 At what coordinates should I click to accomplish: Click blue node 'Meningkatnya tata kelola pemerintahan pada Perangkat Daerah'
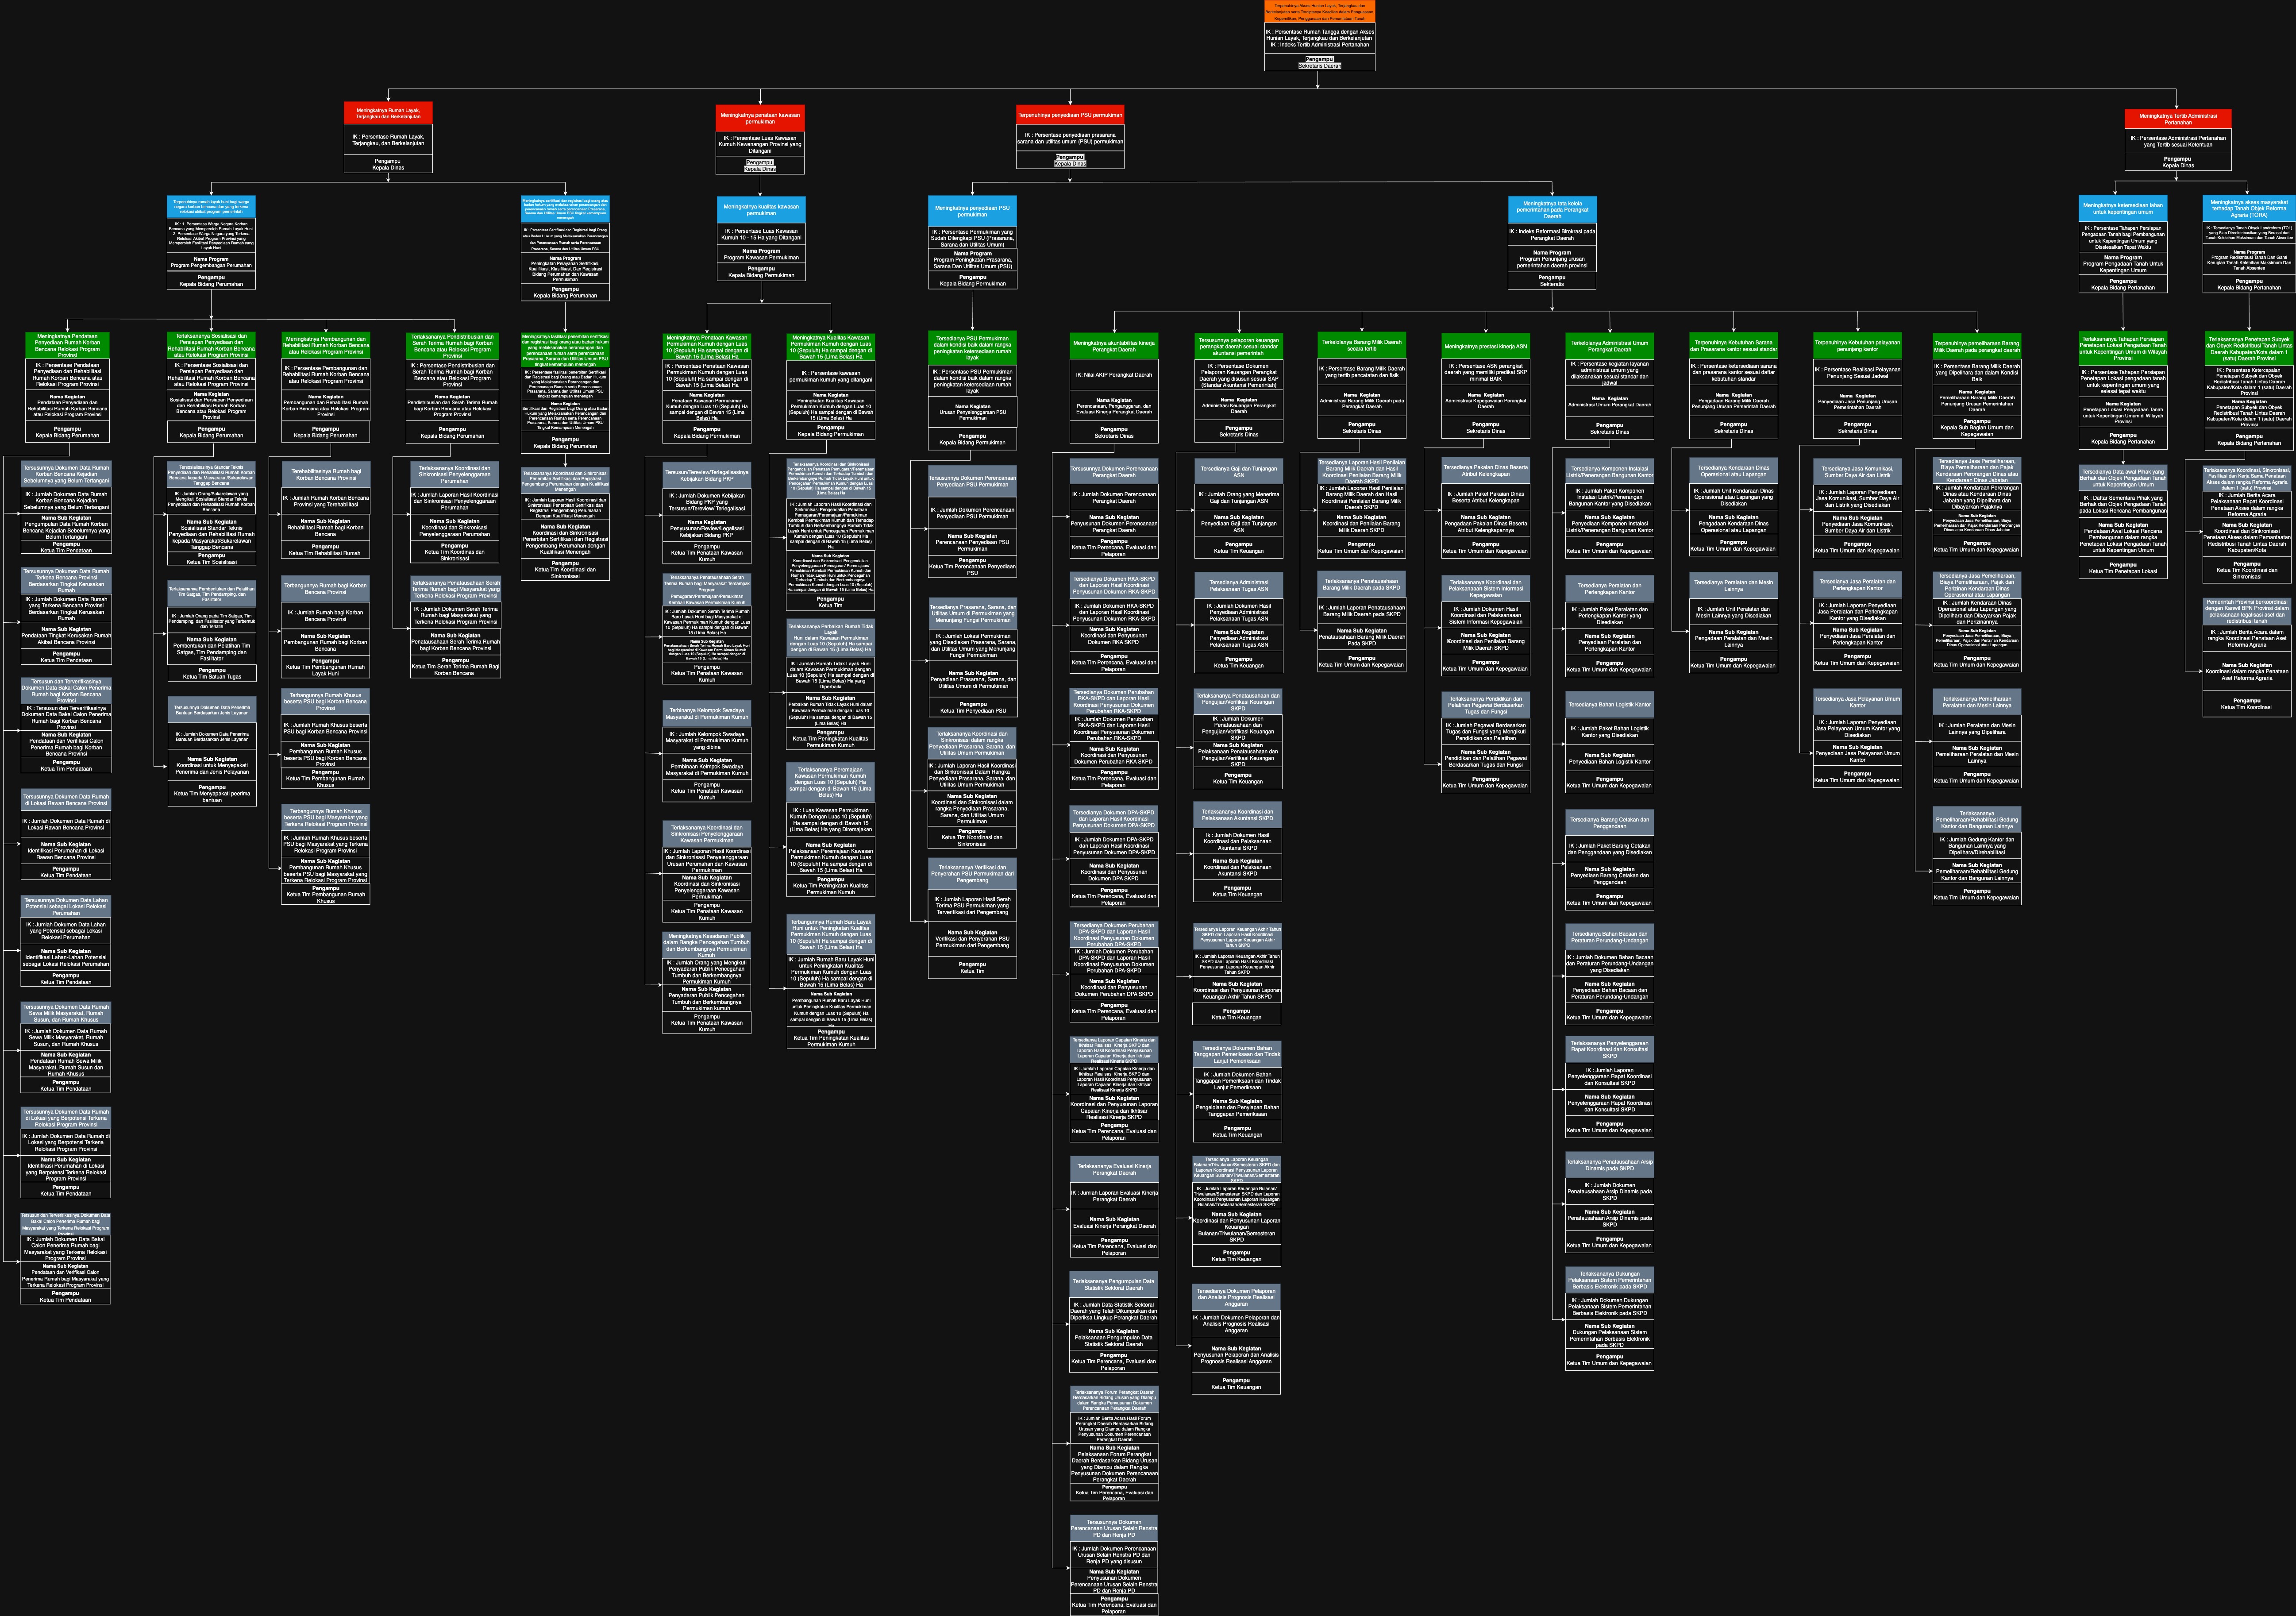click(x=1552, y=209)
